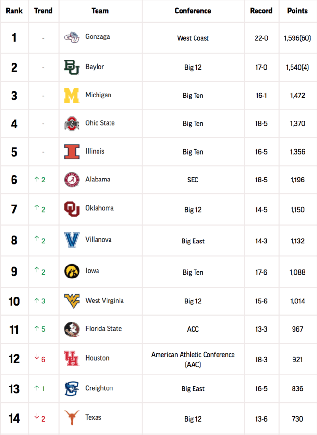The height and width of the screenshot is (435, 317).
Task: Select the Record column header
Action: coord(261,11)
